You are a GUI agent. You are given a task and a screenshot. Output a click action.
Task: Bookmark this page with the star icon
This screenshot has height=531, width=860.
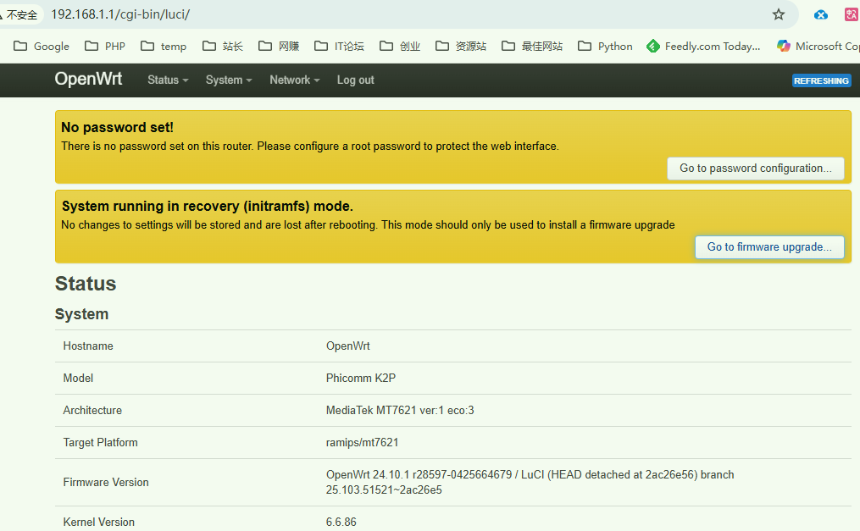pos(778,14)
